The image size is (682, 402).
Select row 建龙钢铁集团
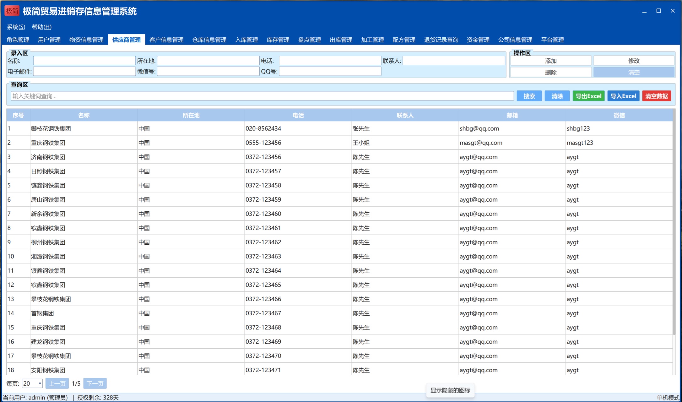coord(339,341)
